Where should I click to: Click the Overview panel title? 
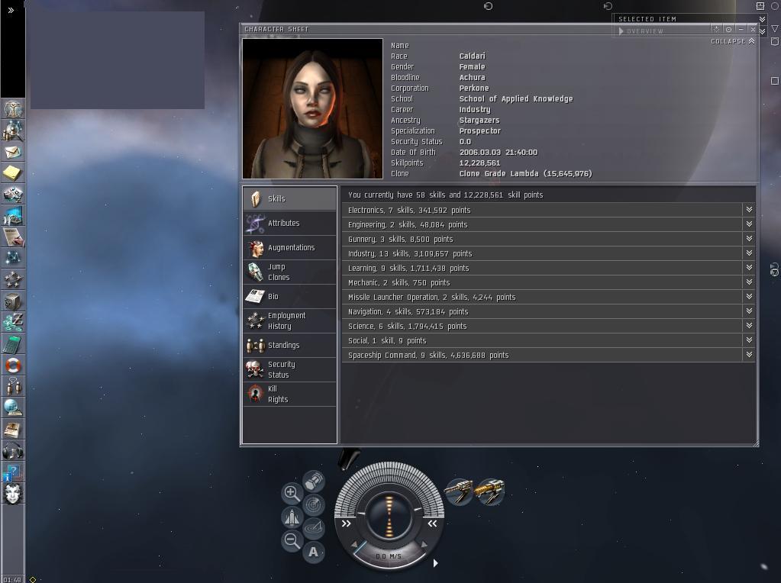click(644, 31)
